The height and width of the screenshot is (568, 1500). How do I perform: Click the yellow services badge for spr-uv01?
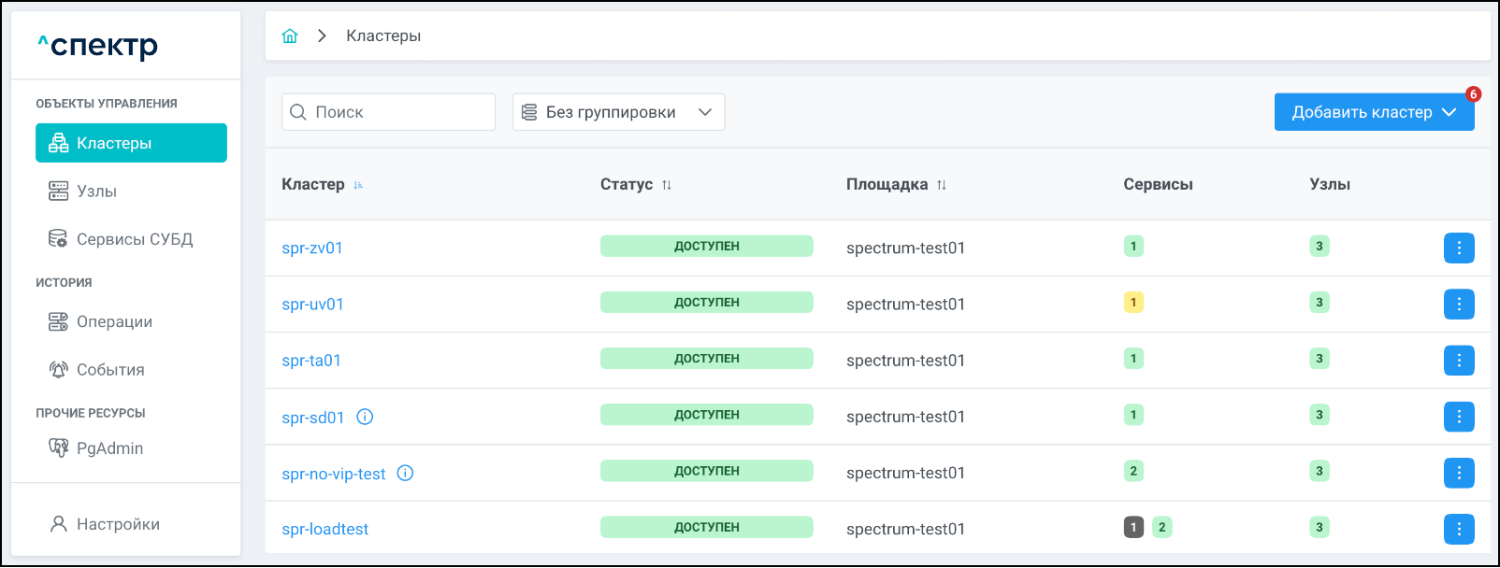1132,303
